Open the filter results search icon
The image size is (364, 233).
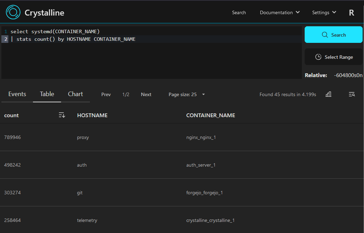pos(352,94)
